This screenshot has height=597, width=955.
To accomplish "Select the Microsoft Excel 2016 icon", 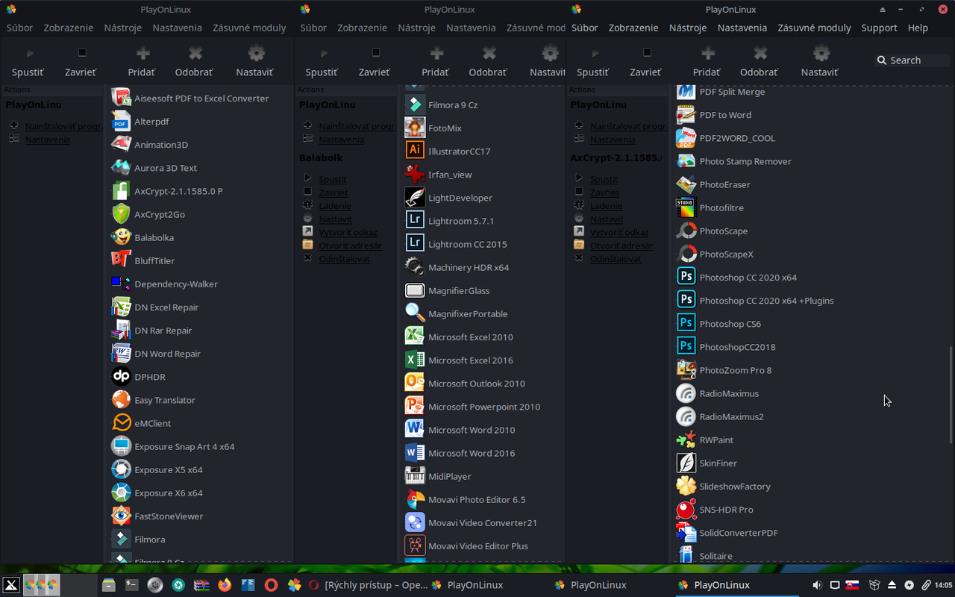I will pos(415,359).
